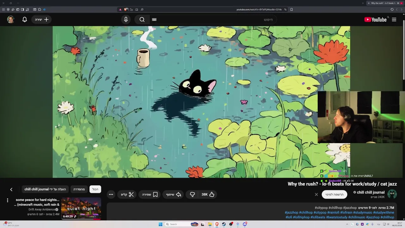Image resolution: width=405 pixels, height=228 pixels.
Task: Toggle the browser sidebar panel icon
Action: pos(22,9)
